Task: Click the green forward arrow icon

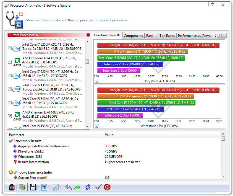Action: tap(77, 187)
